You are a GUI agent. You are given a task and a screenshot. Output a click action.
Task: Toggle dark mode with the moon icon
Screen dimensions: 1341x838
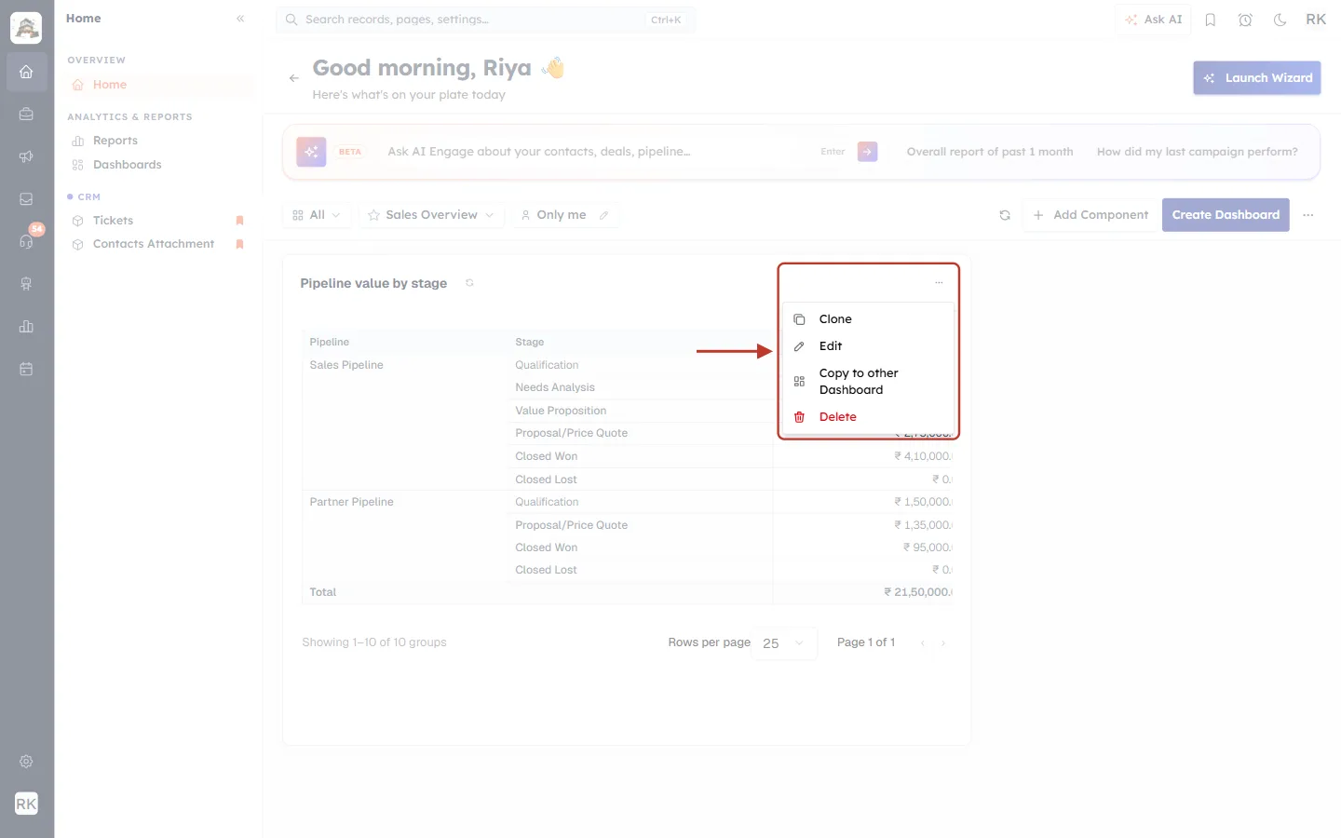[1280, 20]
